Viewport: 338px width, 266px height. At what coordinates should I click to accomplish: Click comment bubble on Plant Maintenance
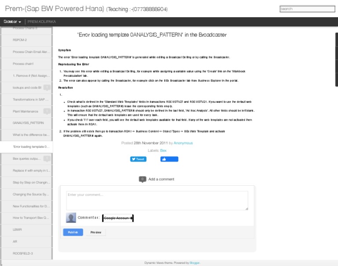click(x=47, y=111)
